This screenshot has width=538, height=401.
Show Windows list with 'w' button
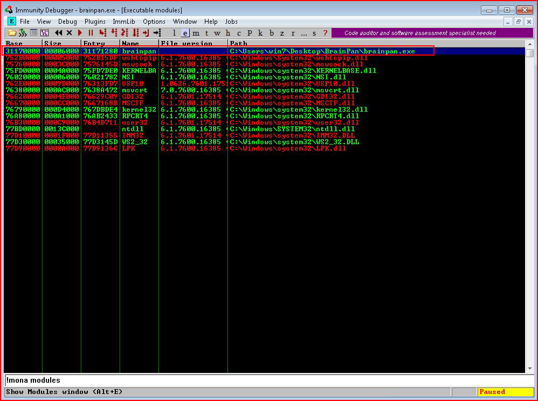(218, 33)
